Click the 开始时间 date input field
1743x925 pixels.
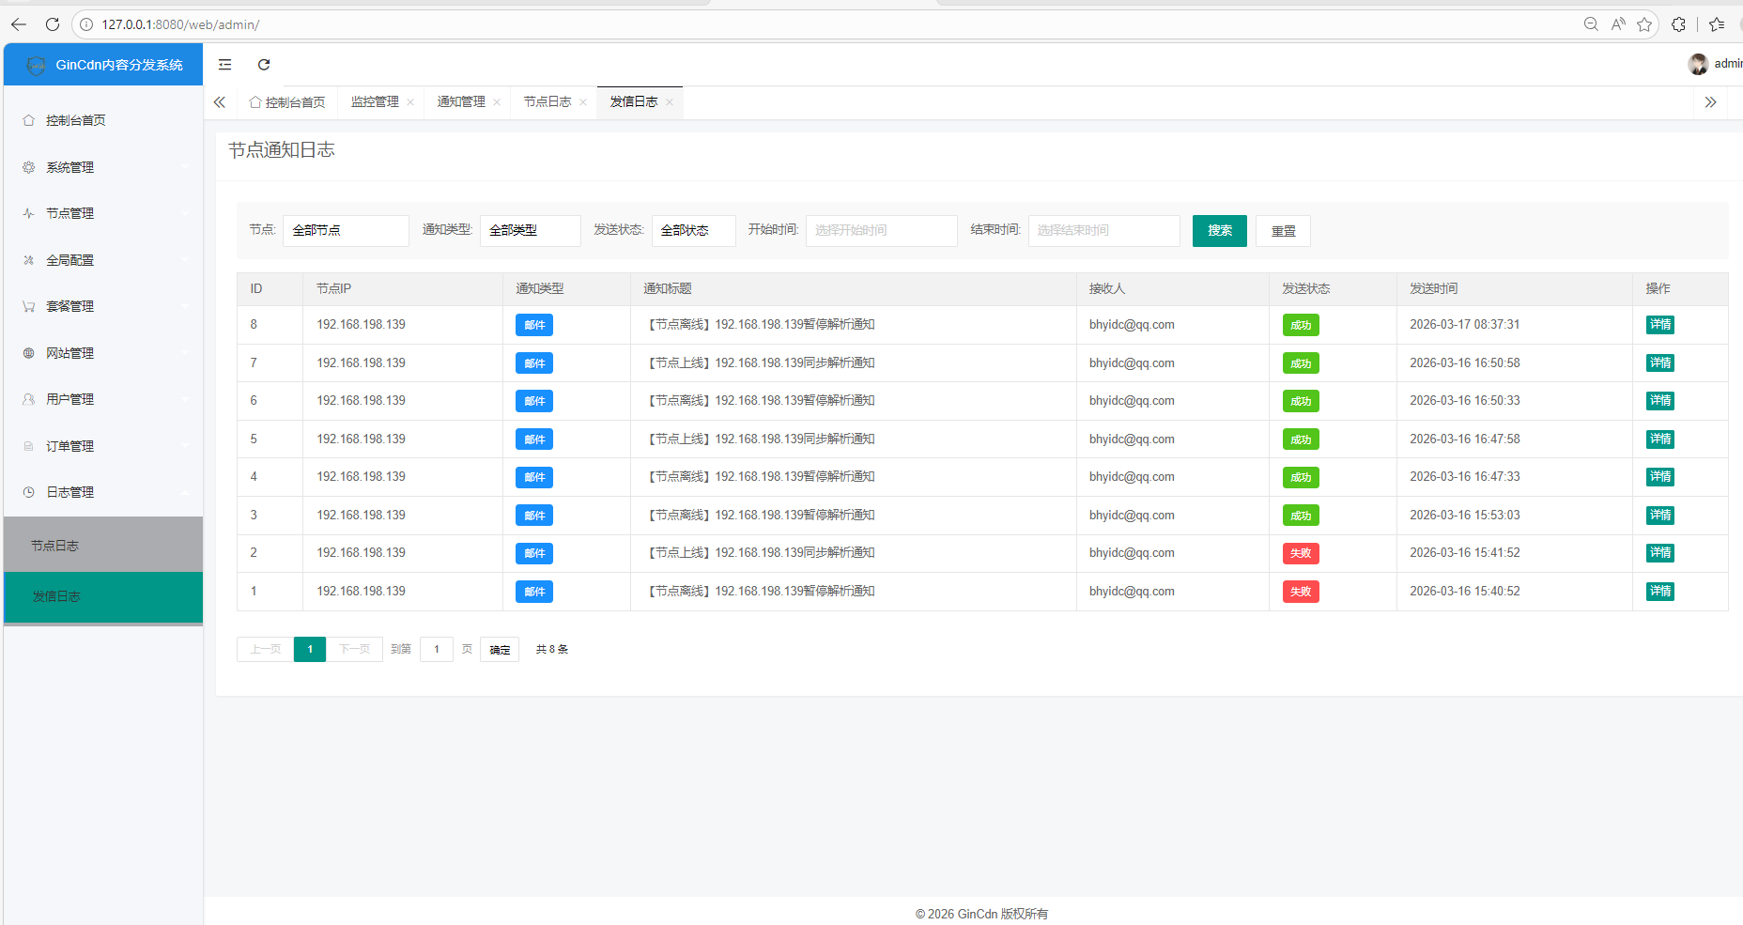[881, 231]
